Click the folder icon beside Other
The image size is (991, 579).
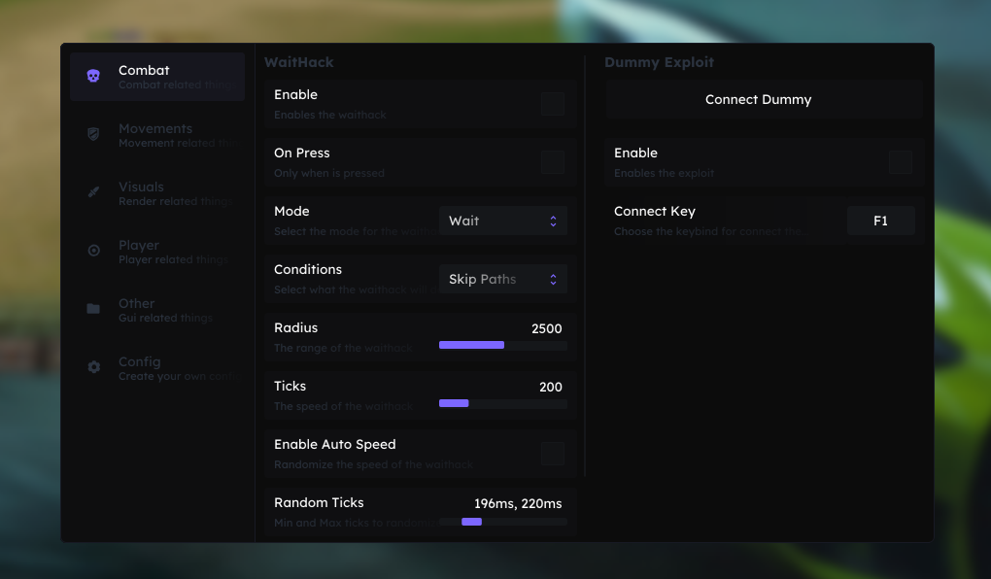pos(93,309)
